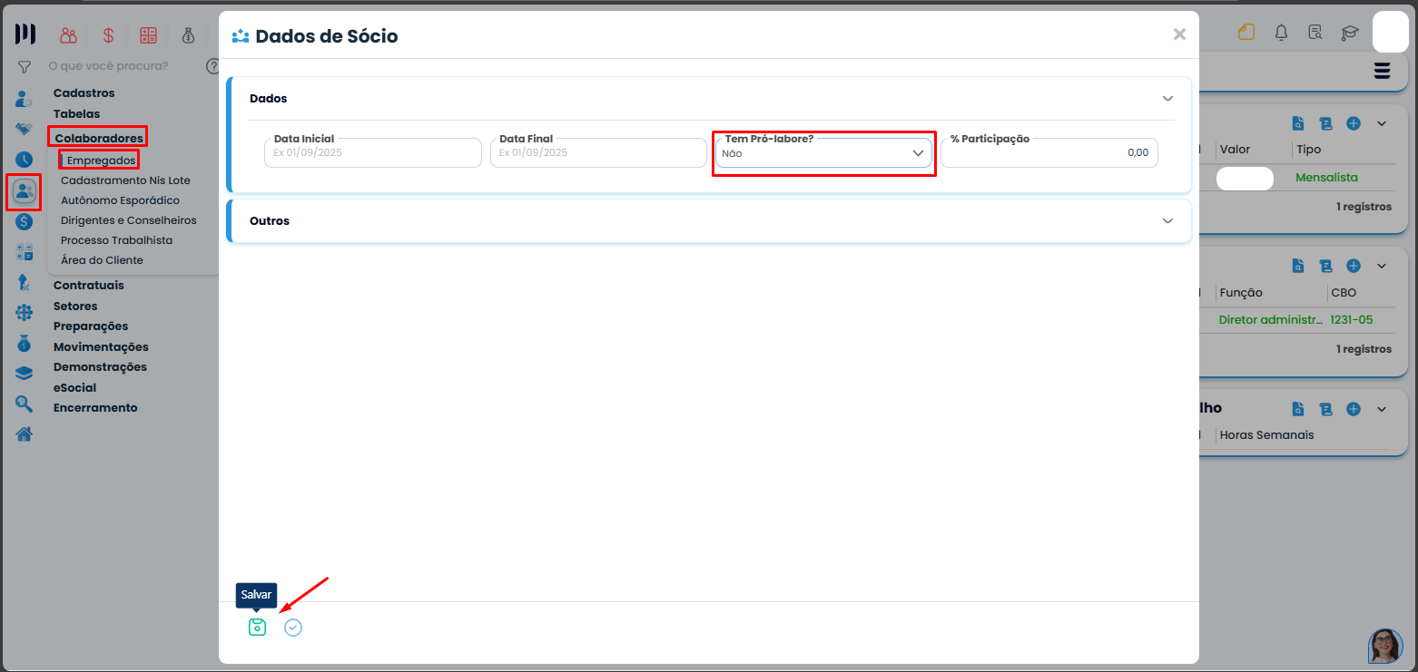Collapse the Dados section chevron
This screenshot has height=672, width=1418.
(x=1168, y=98)
